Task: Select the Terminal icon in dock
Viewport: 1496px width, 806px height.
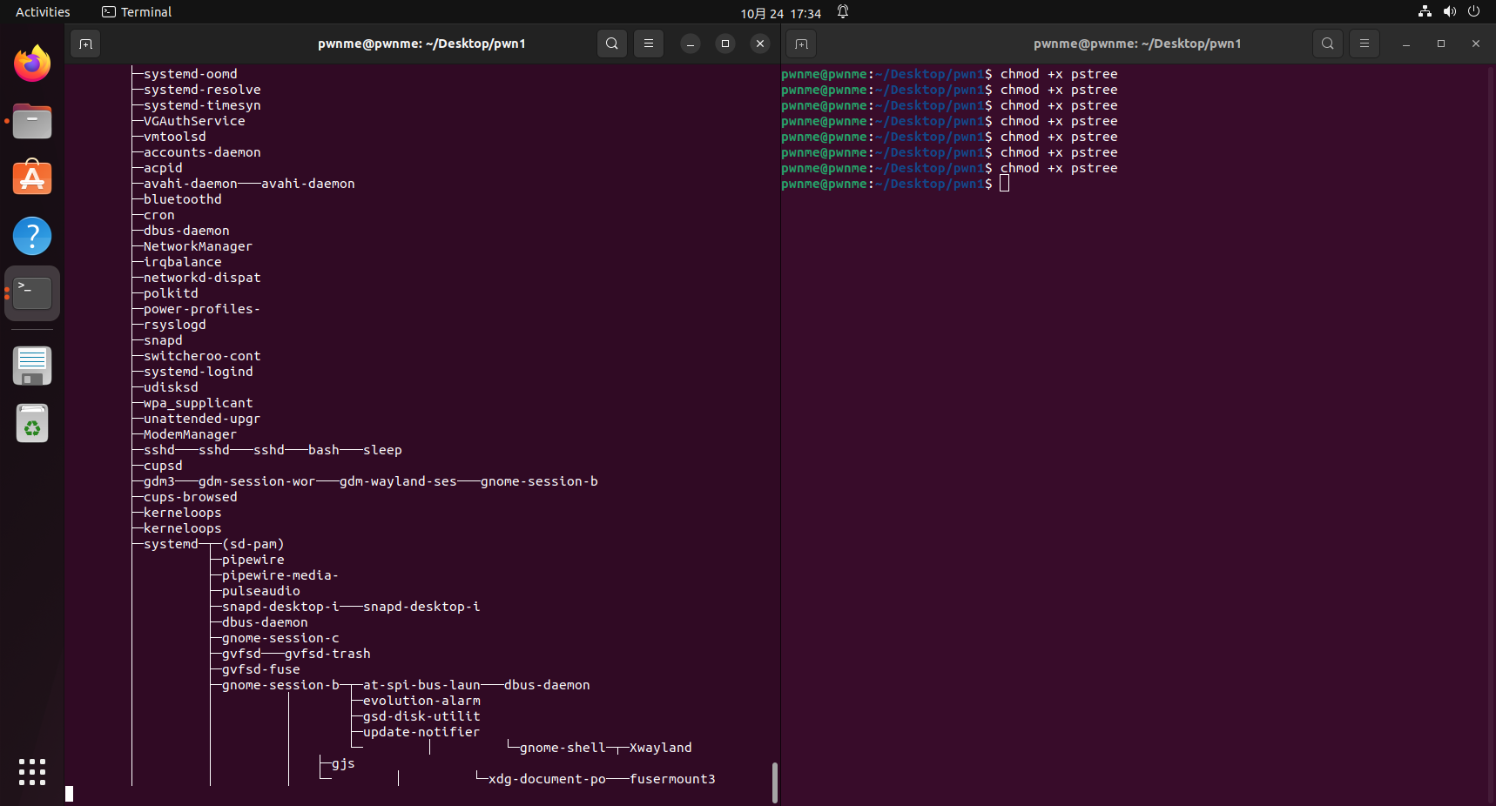Action: (32, 293)
